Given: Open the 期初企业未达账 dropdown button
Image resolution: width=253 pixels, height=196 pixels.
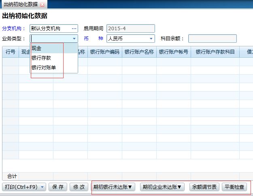Looking at the screenshot, I should click(x=162, y=187).
